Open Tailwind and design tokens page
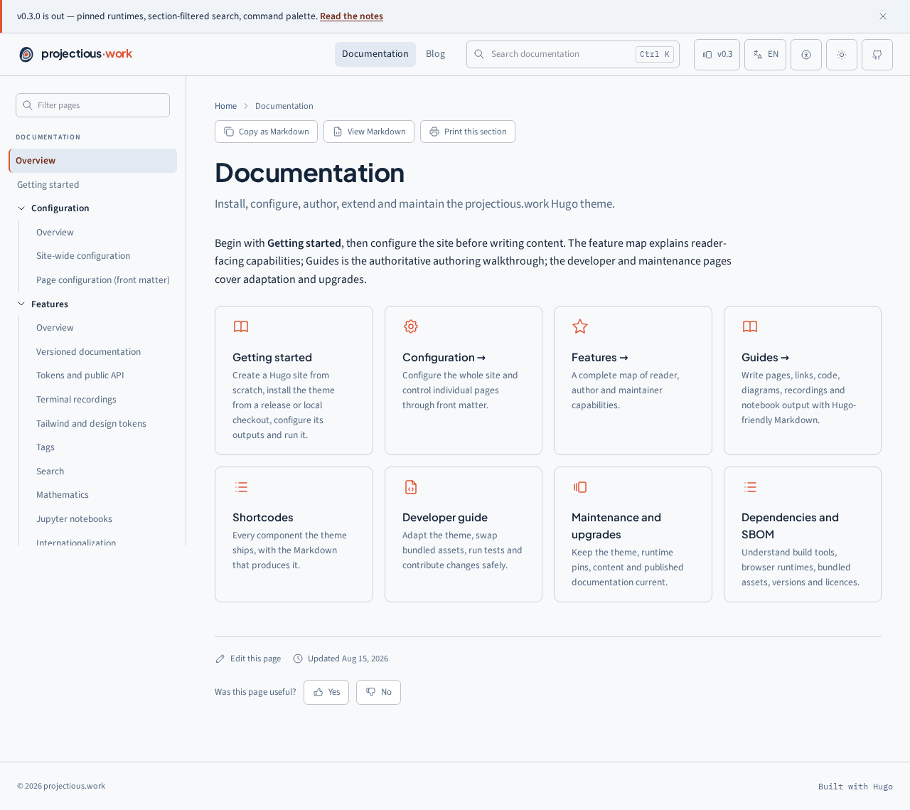This screenshot has height=810, width=910. [91, 424]
